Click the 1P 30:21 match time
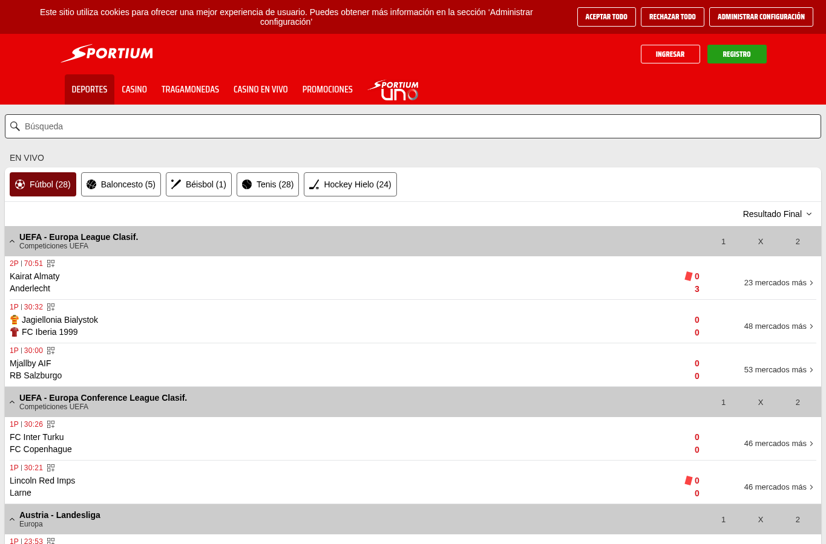This screenshot has height=544, width=826. click(x=26, y=468)
